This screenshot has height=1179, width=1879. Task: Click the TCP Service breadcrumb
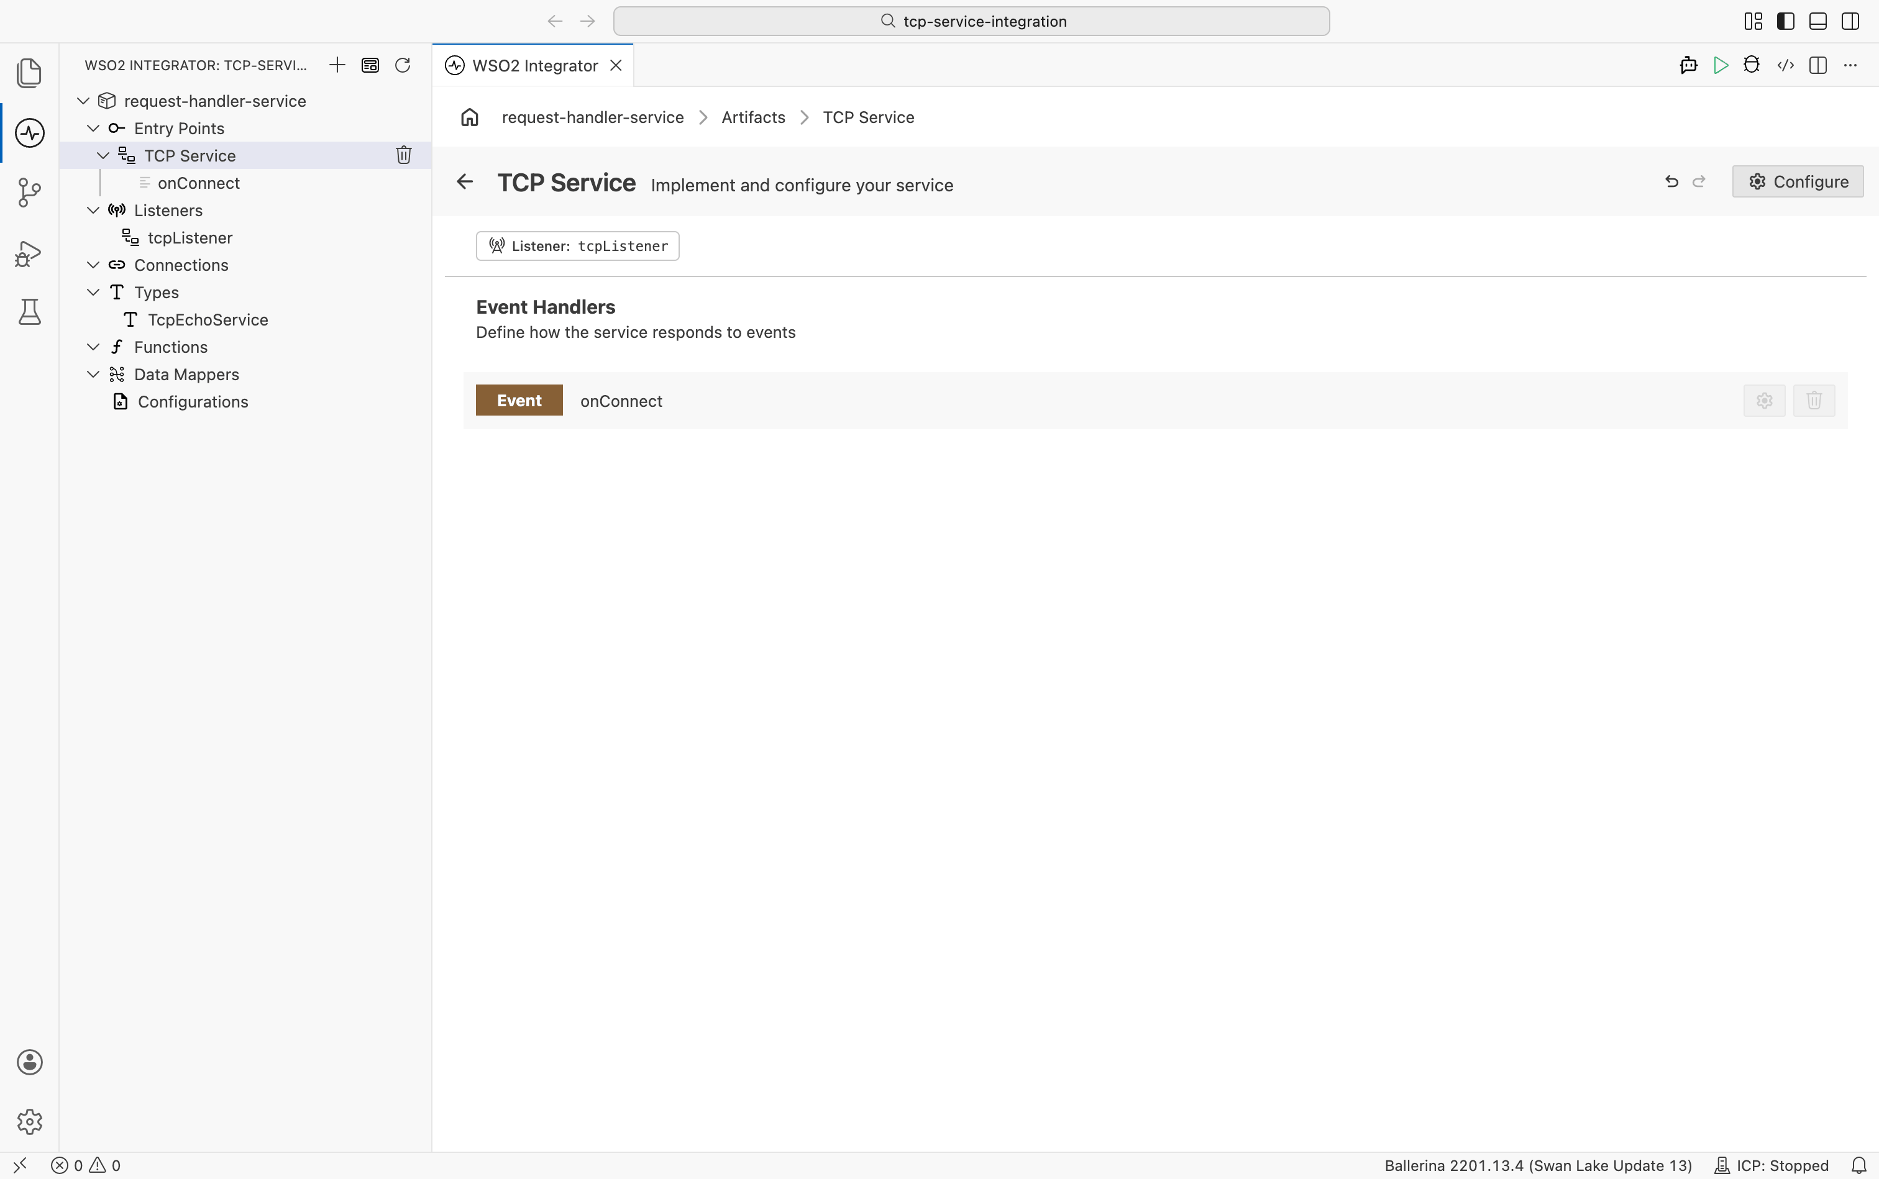868,117
